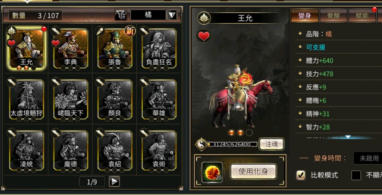Click the 使用化身 button
382x195 pixels.
253,172
